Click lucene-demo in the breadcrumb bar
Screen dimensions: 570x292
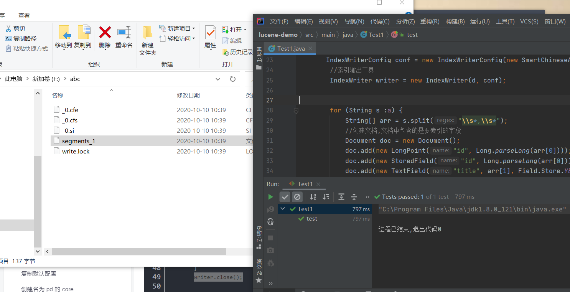278,35
